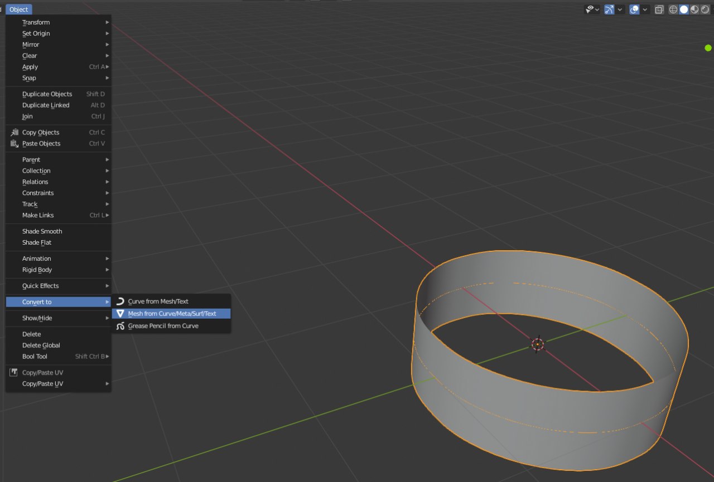Screen dimensions: 714x482
Task: Select the Join menu entry
Action: (59, 116)
